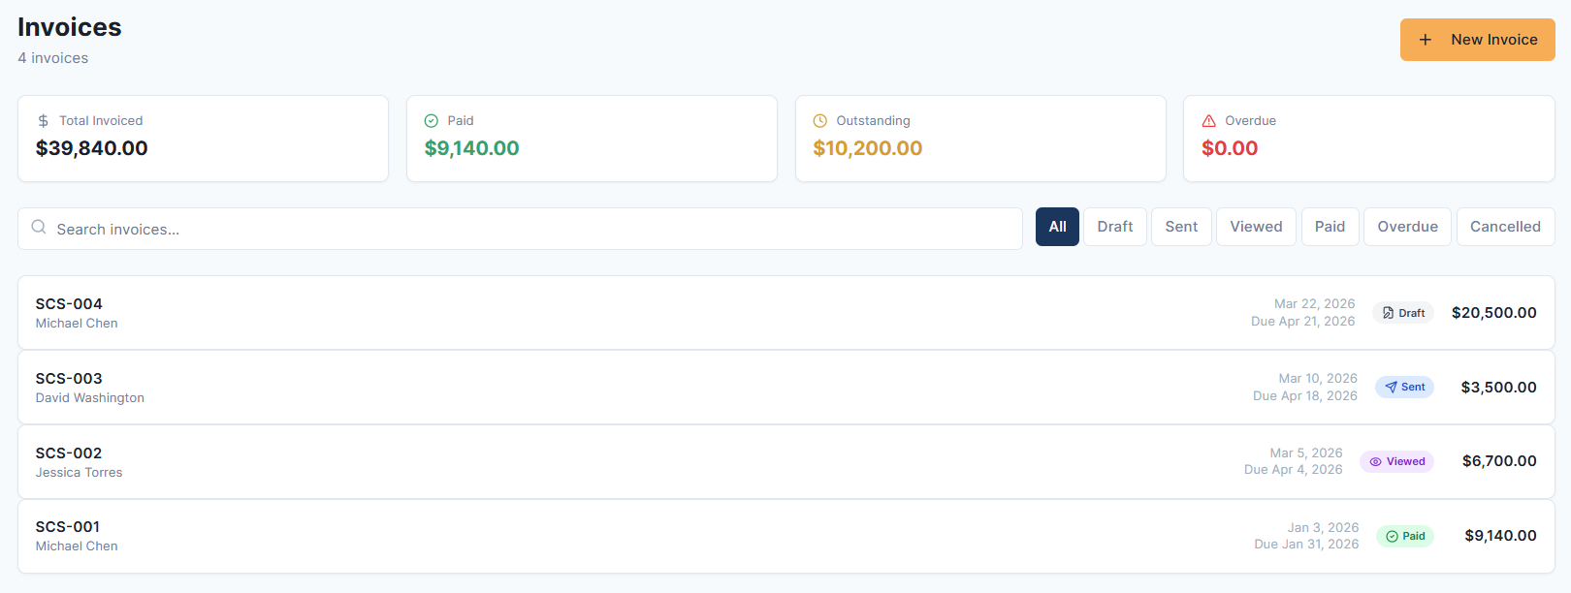Click the green checkmark Paid summary icon

(x=432, y=121)
